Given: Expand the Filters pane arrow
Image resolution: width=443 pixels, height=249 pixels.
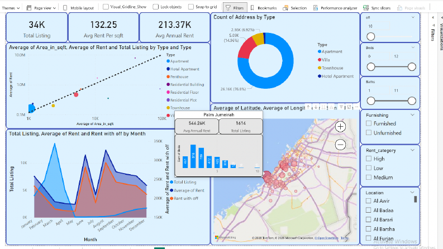Looking at the screenshot, I should coord(432,17).
